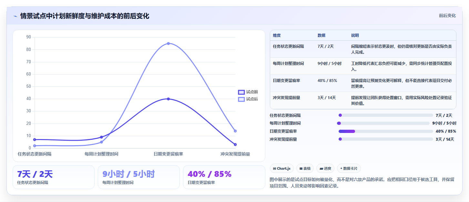This screenshot has width=469, height=202.
Task: Click description starting 提前发现让团队
Action: 402,100
